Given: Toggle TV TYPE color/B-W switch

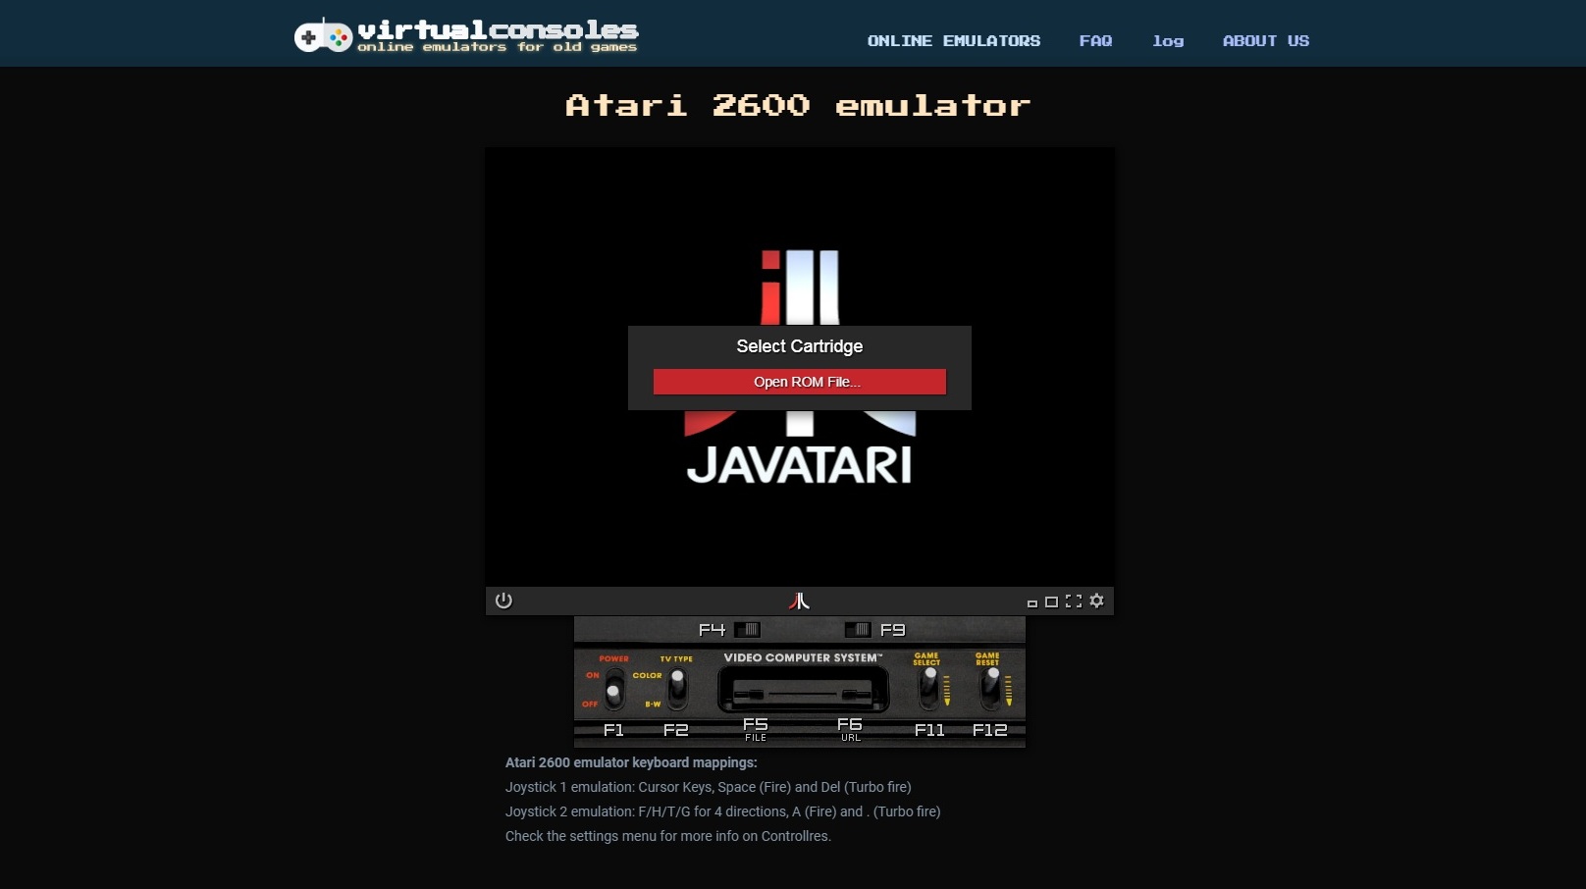Looking at the screenshot, I should tap(677, 688).
